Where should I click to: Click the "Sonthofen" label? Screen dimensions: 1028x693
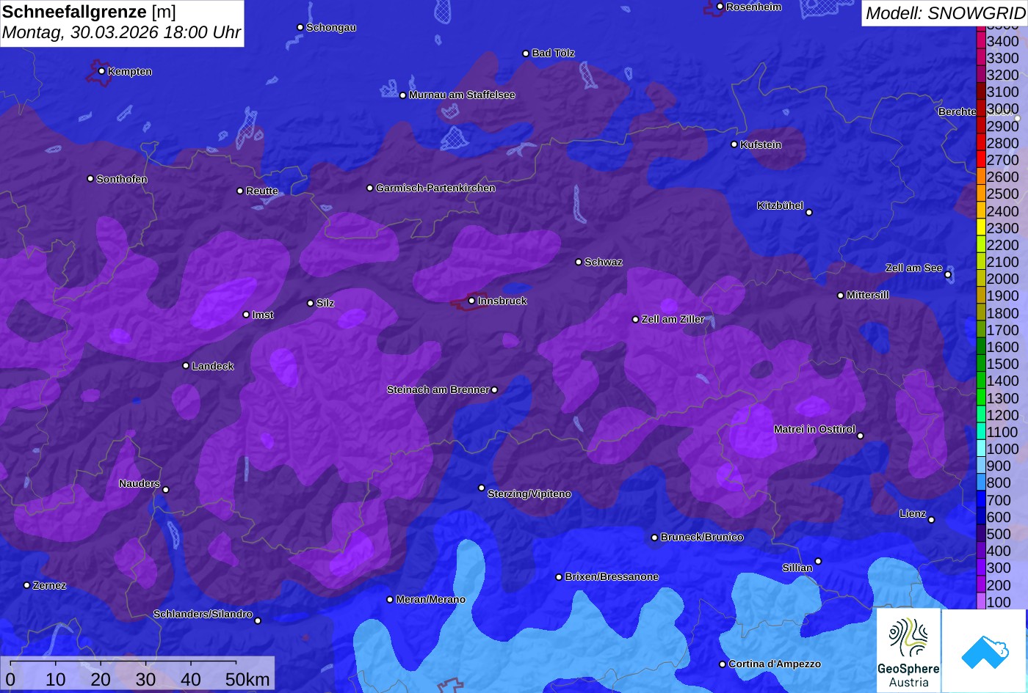click(122, 180)
